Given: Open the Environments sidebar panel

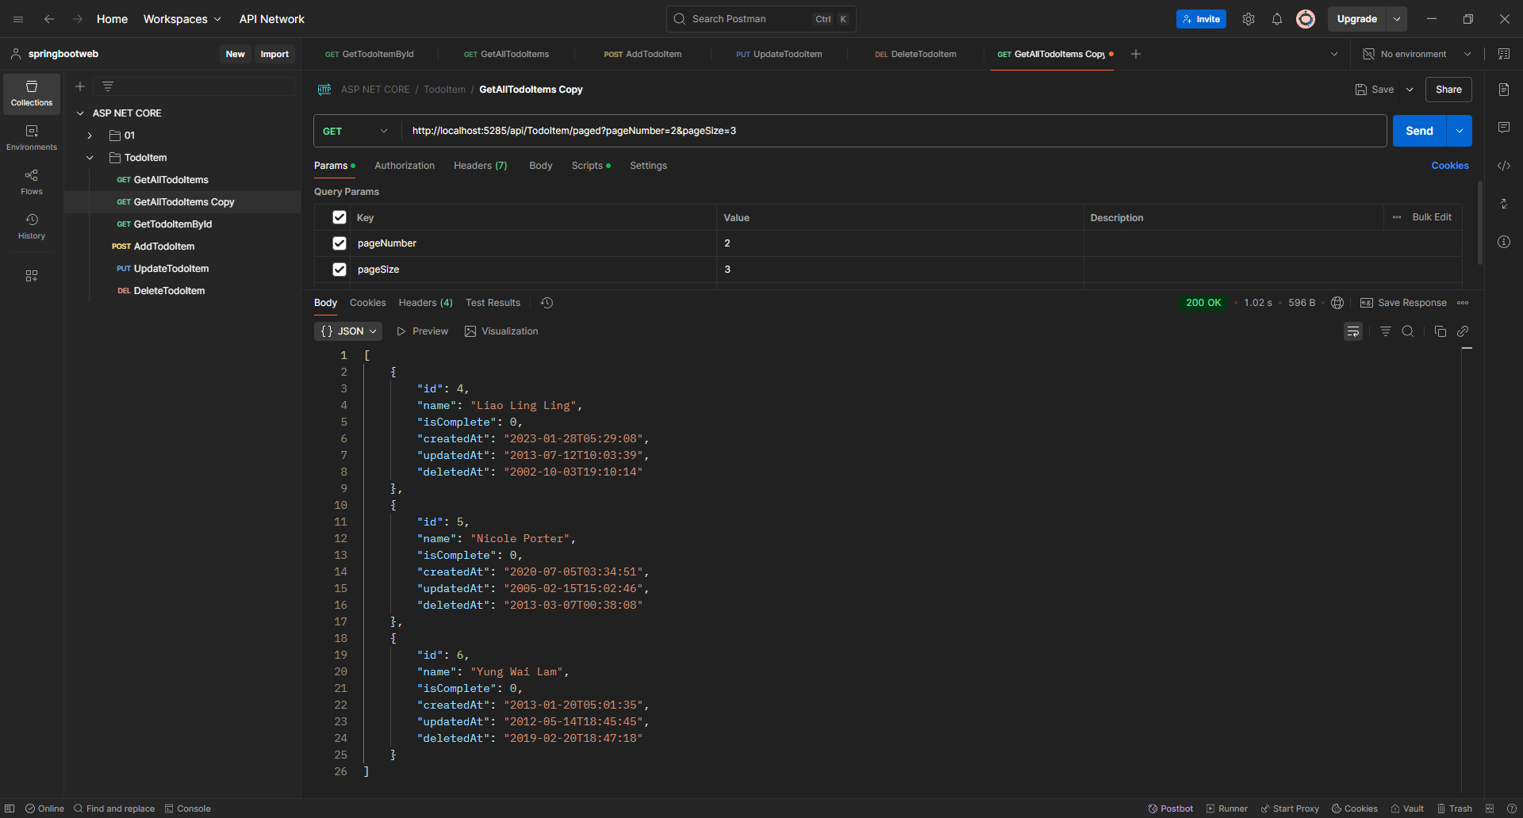Looking at the screenshot, I should [x=32, y=137].
